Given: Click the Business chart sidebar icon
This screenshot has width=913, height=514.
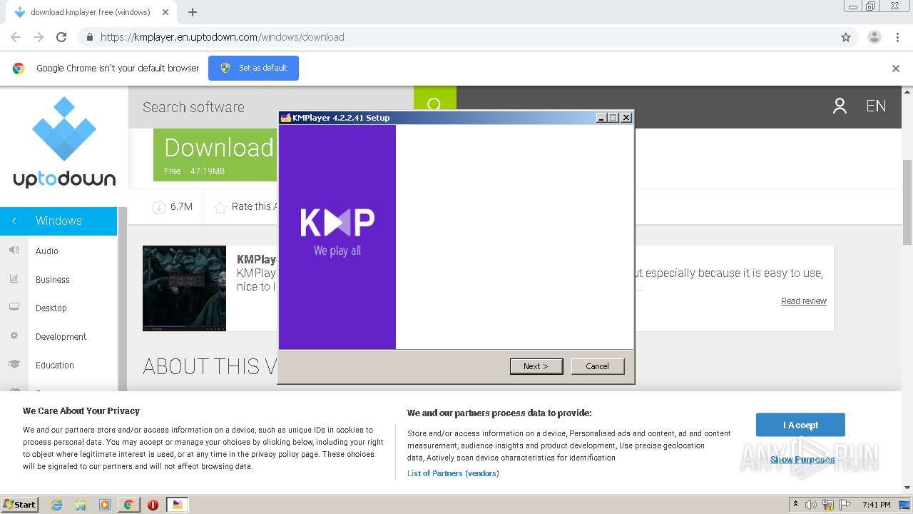Looking at the screenshot, I should pos(14,278).
